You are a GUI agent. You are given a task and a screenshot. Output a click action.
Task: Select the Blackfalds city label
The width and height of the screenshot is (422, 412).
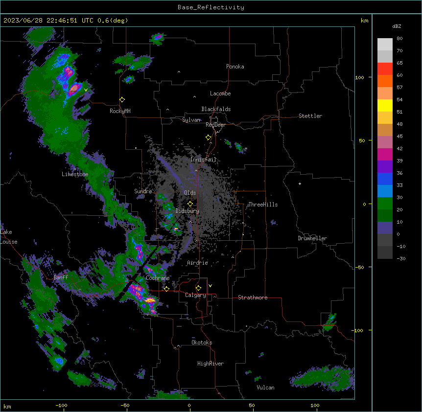click(x=216, y=109)
